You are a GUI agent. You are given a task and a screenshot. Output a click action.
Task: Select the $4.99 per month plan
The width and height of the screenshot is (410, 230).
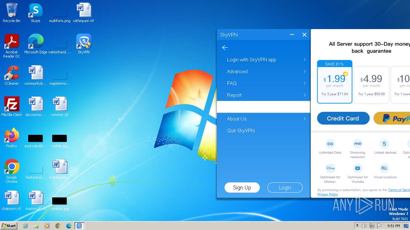pyautogui.click(x=372, y=85)
